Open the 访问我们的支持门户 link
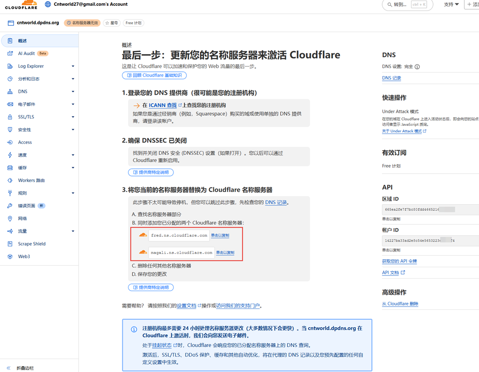The image size is (479, 372). coord(238,306)
